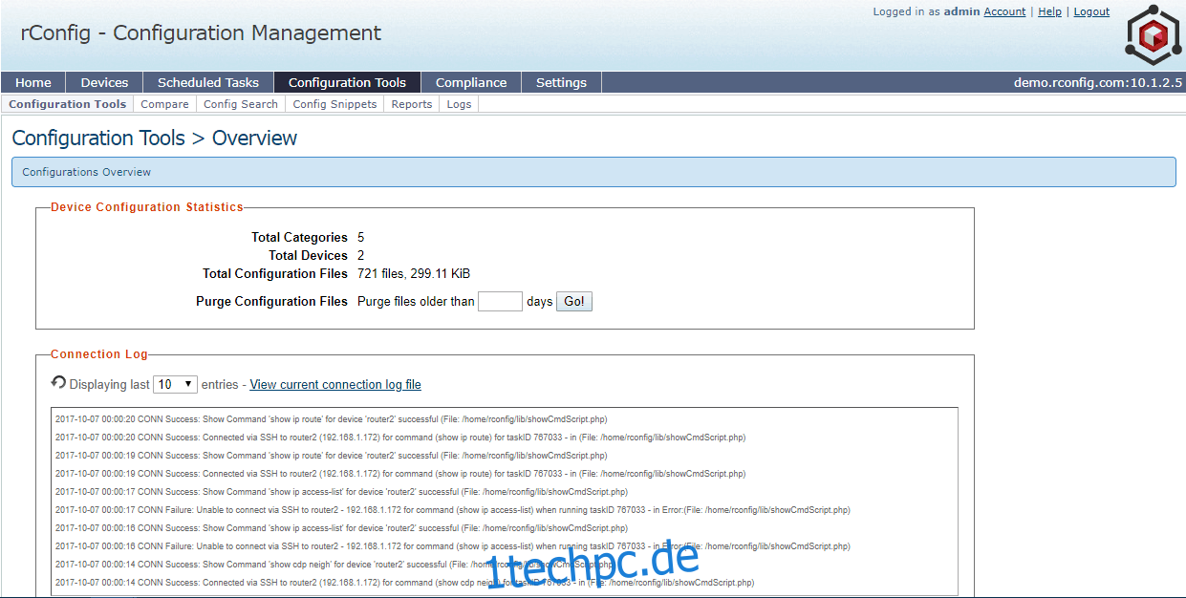Open the Scheduled Tasks menu
Image resolution: width=1186 pixels, height=598 pixels.
pyautogui.click(x=208, y=82)
